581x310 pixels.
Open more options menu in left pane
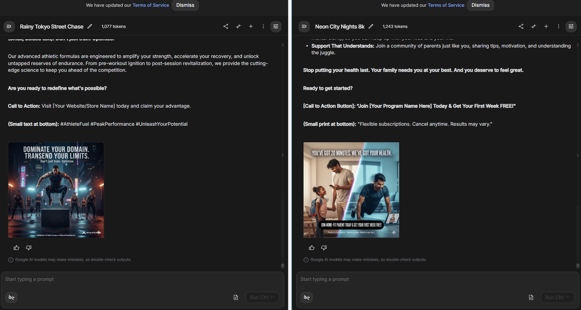(x=263, y=26)
